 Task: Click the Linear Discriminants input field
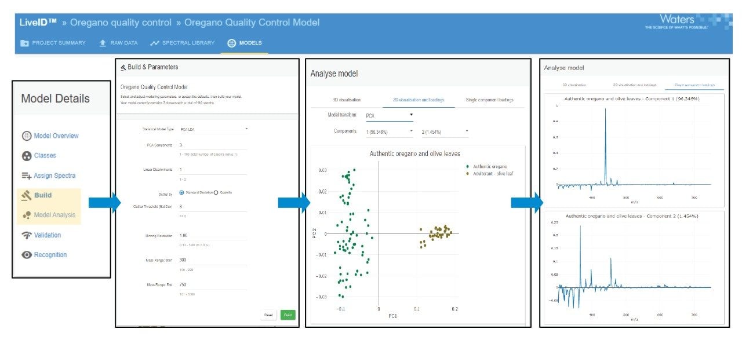(x=213, y=170)
